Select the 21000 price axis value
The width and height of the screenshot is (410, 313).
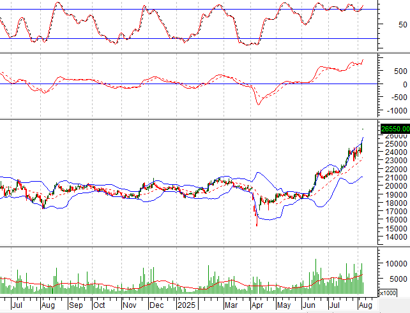click(x=396, y=177)
